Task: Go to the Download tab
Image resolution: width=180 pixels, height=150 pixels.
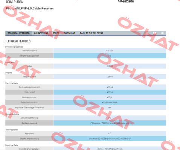Action: (x=70, y=33)
